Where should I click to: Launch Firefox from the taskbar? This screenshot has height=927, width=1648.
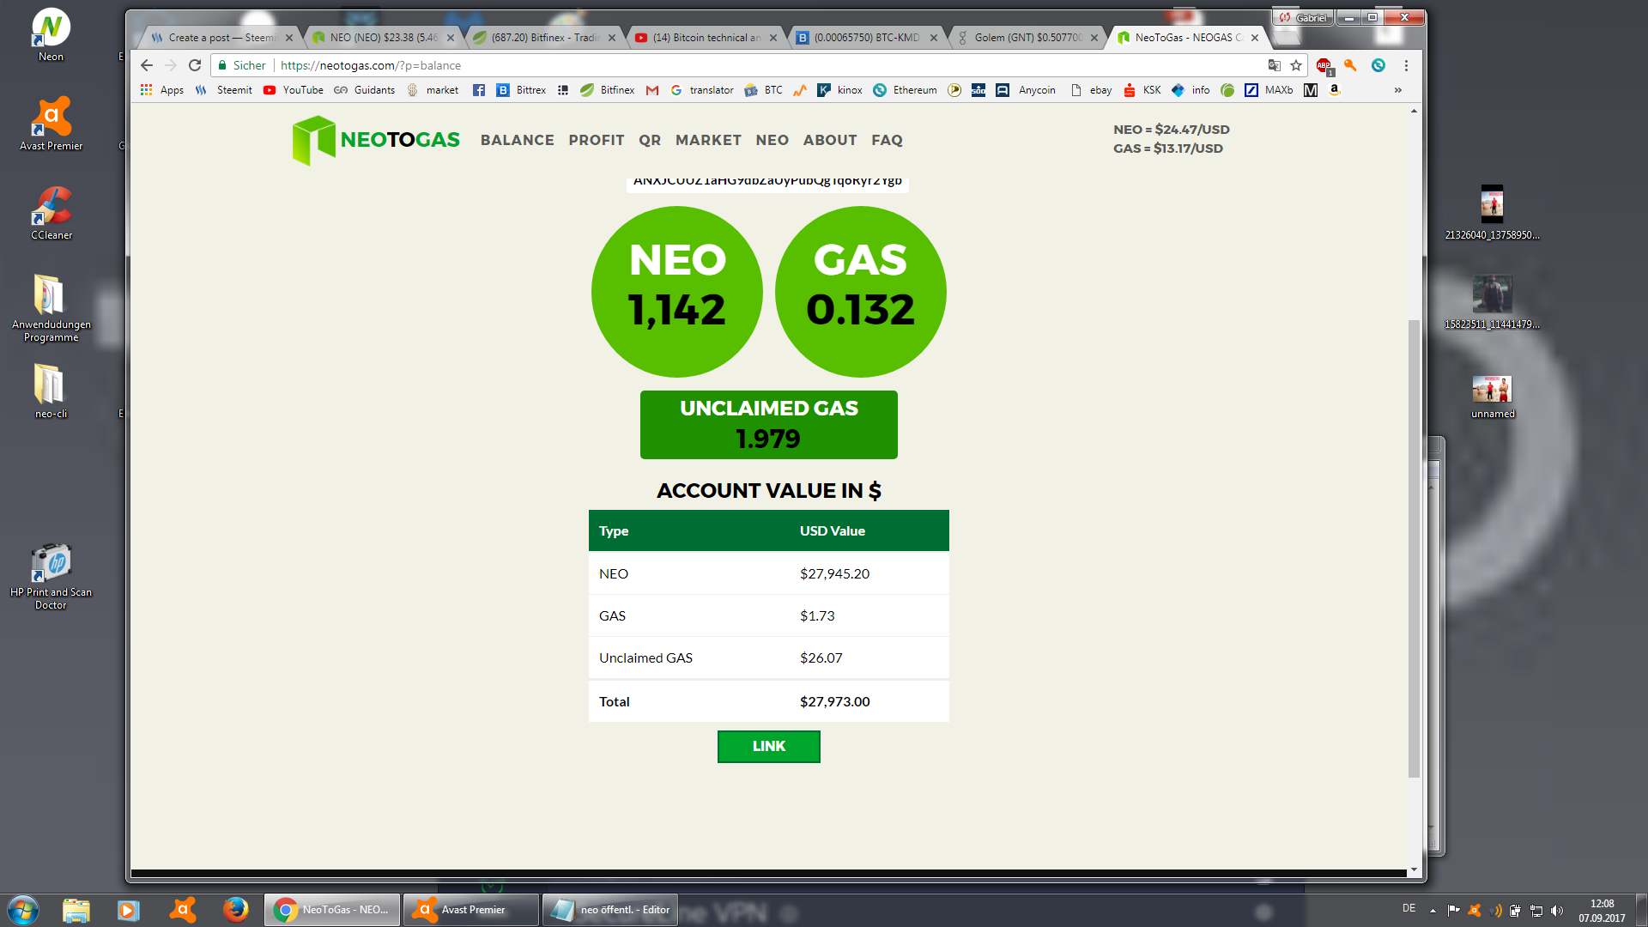pos(235,909)
